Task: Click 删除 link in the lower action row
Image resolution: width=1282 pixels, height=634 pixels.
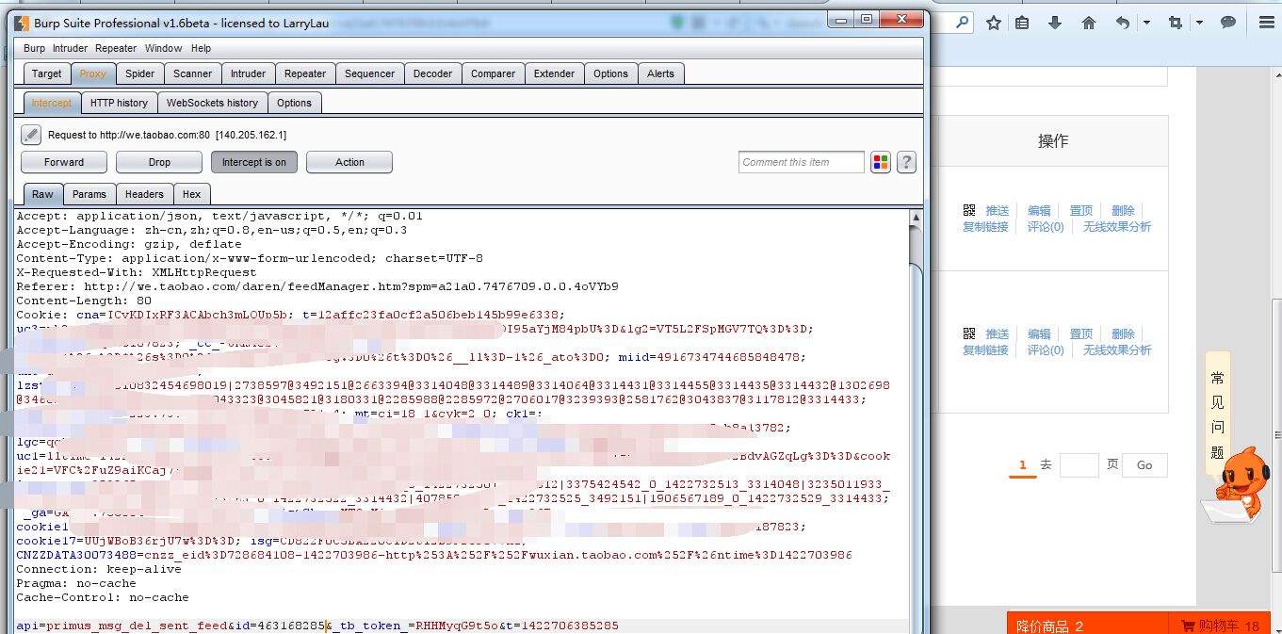Action: point(1123,334)
